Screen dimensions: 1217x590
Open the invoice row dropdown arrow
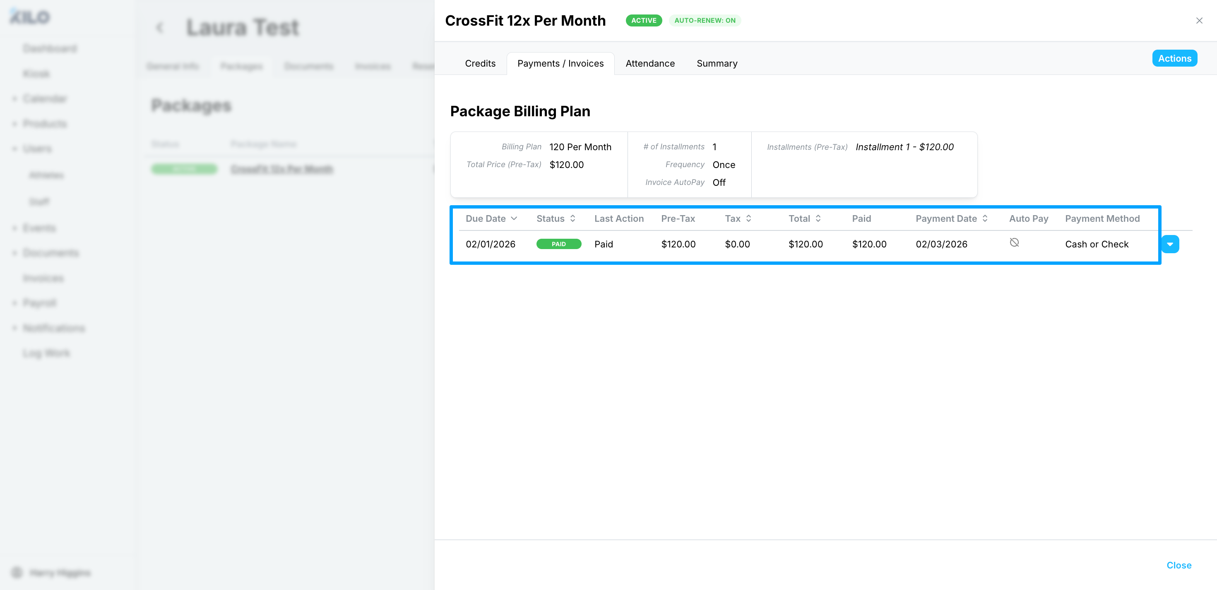tap(1170, 244)
